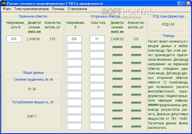Click Потребляемая мощность, Вт label
Viewport: 192px width, 134px height.
(33, 102)
